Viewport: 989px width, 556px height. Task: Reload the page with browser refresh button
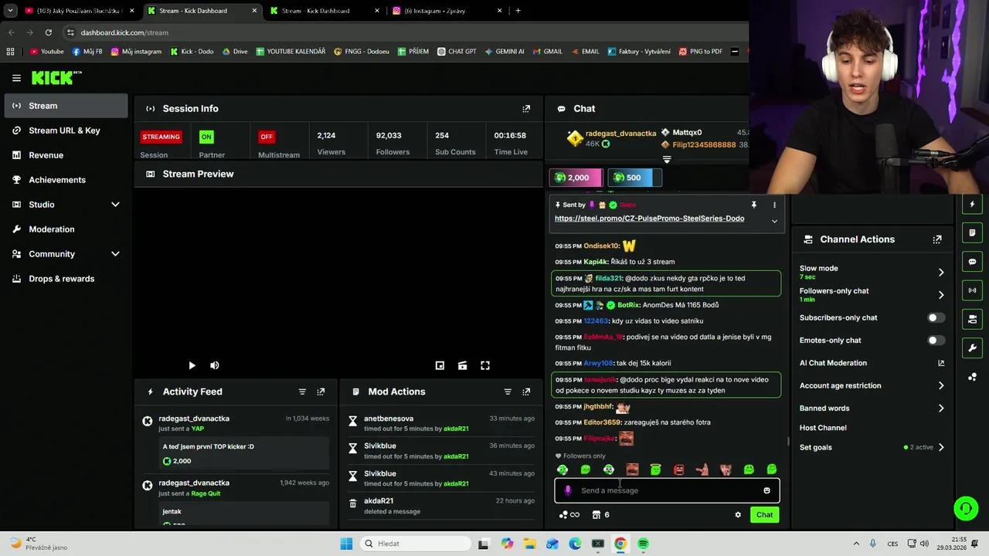tap(48, 32)
